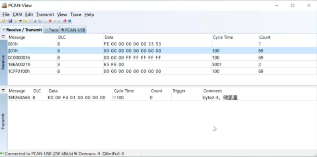The image size is (317, 157).
Task: Click the Transmit vertical panel label
Action: [3, 122]
